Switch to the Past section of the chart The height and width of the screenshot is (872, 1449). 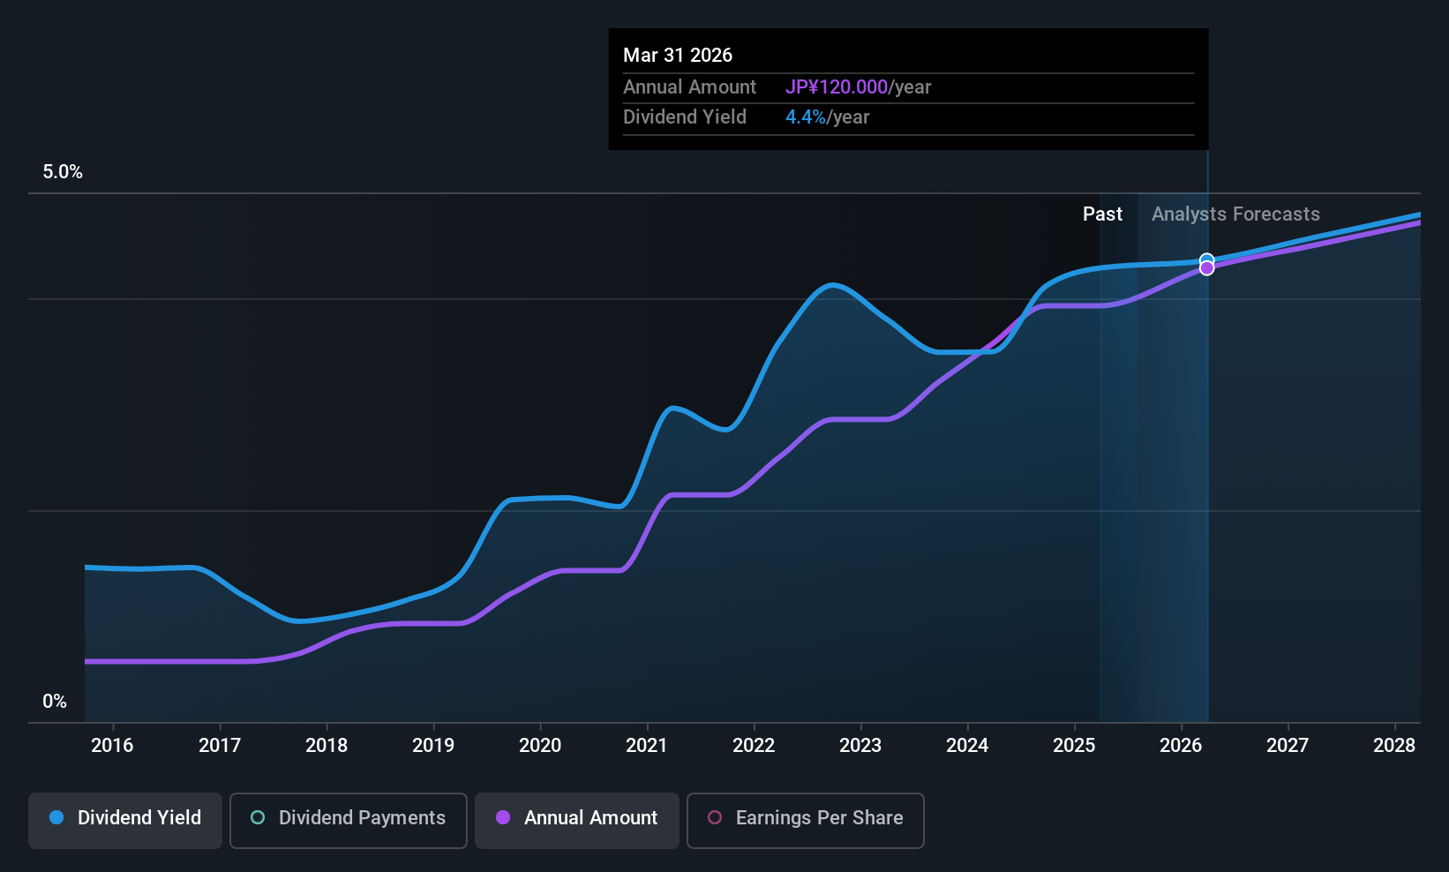[x=1102, y=214]
